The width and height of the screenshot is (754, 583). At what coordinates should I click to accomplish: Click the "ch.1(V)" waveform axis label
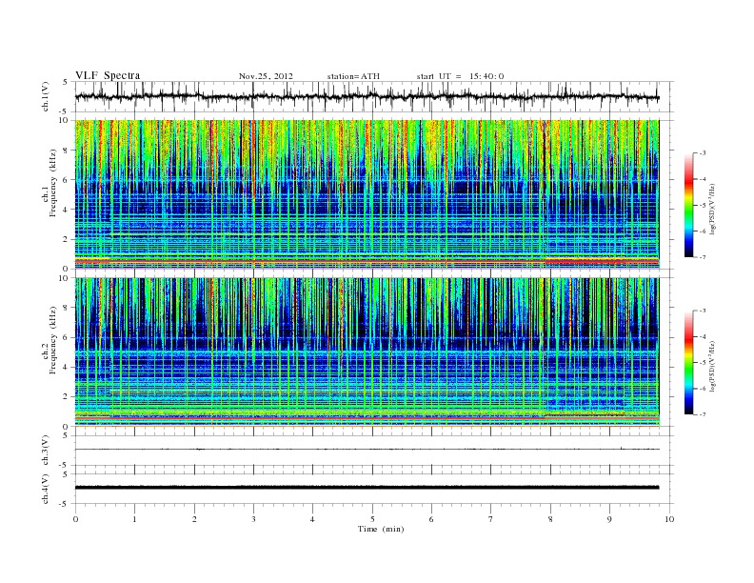(45, 96)
